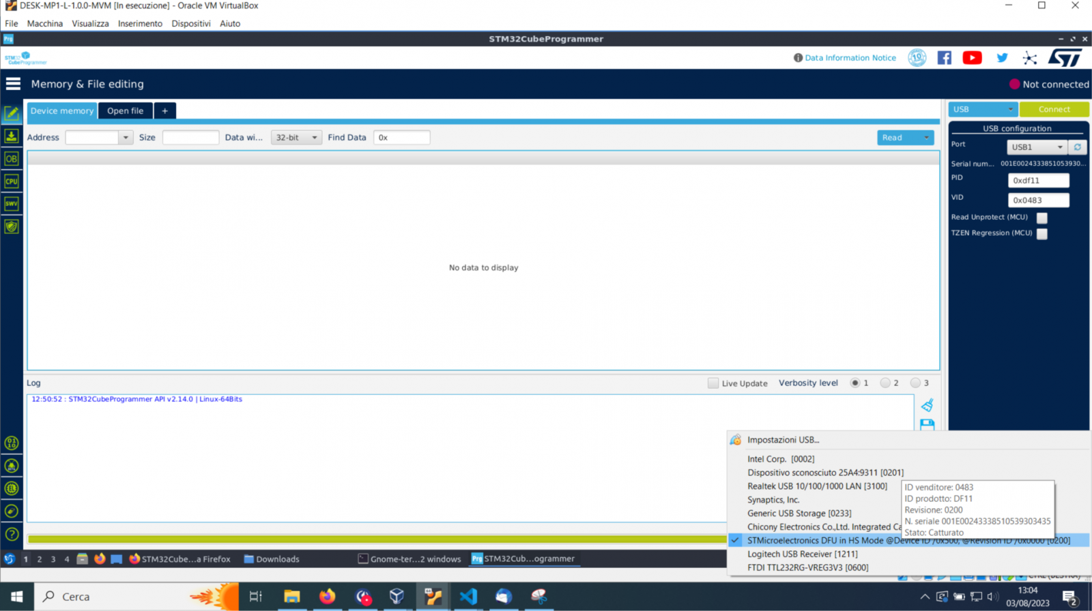Open the USB1 port dropdown

pyautogui.click(x=1036, y=147)
